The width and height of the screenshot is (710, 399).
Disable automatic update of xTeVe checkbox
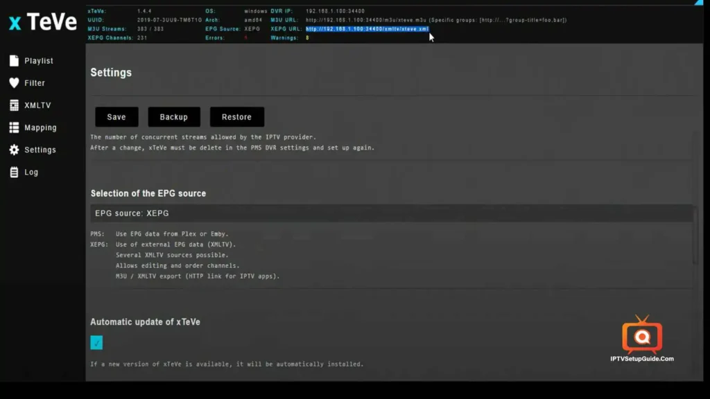tap(96, 342)
